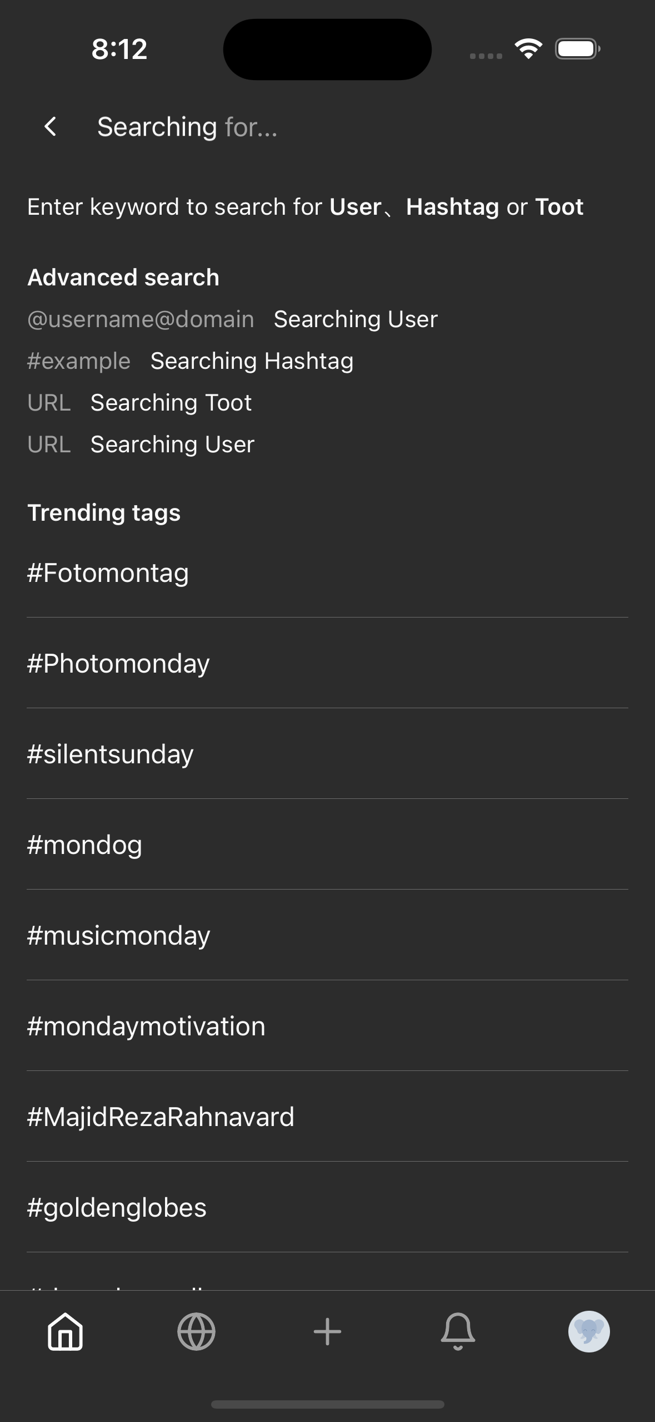Open the #mondaymotivation hashtag

point(146,1026)
